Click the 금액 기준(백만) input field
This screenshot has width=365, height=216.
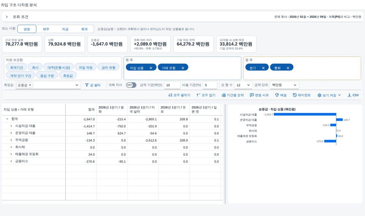[x=172, y=85]
